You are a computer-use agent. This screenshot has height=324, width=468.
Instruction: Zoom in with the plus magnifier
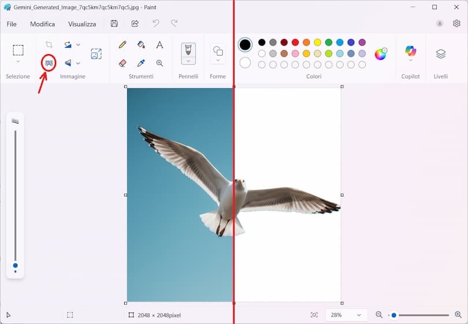458,315
